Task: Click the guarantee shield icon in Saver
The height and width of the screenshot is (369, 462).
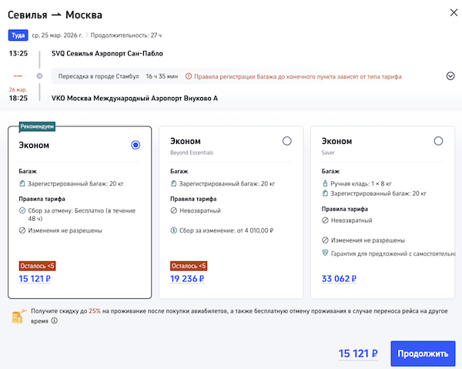Action: pyautogui.click(x=326, y=253)
